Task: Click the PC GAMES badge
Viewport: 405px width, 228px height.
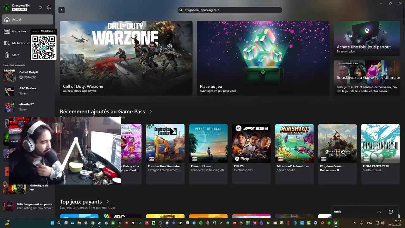Action: click(20, 9)
